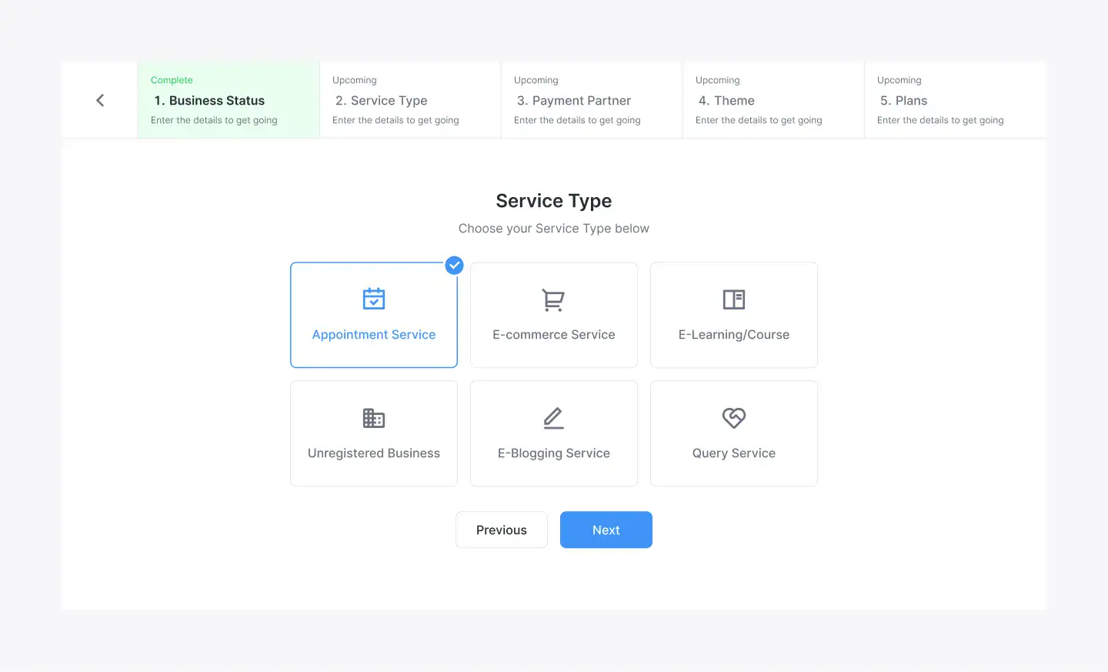Click the heart icon for Query Service

(x=734, y=418)
